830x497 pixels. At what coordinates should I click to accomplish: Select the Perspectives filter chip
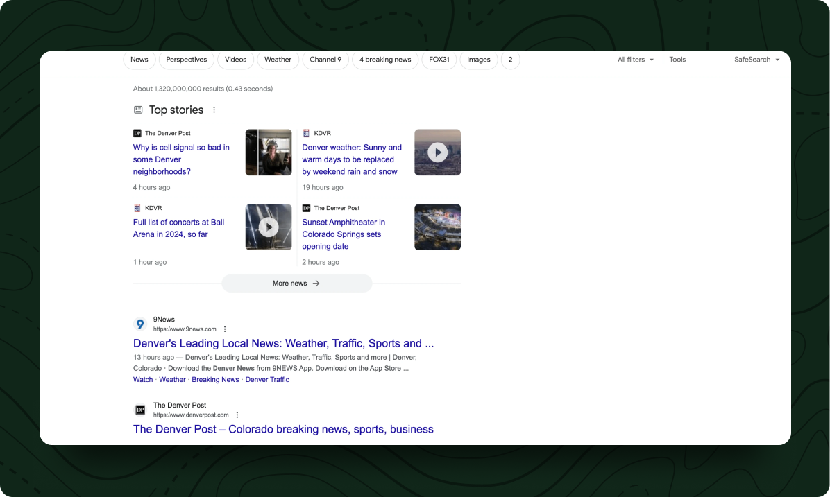point(186,60)
